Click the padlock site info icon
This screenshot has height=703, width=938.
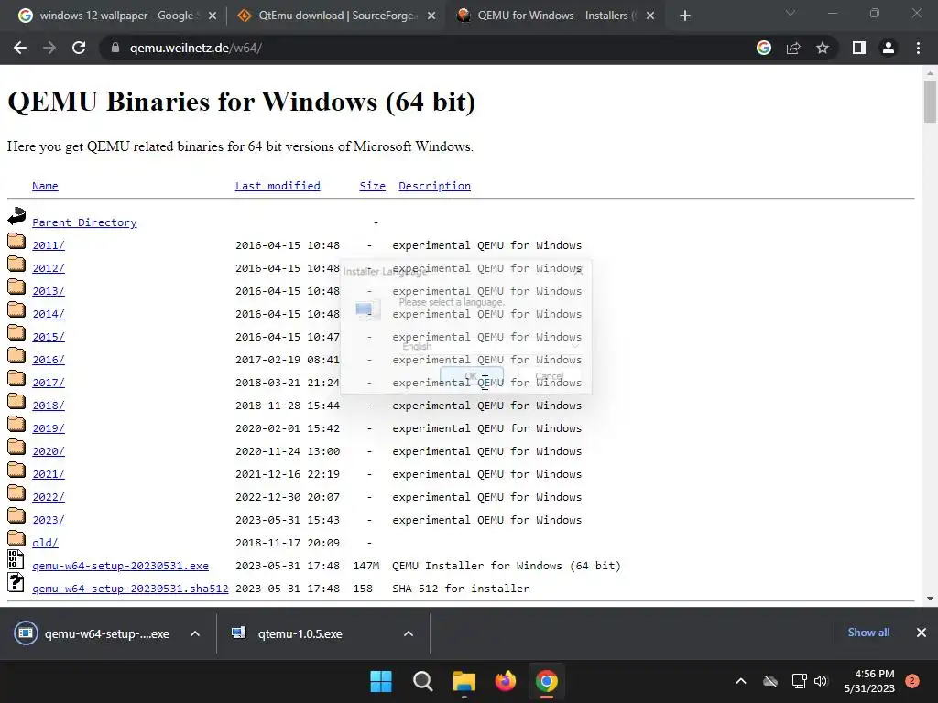(x=115, y=48)
